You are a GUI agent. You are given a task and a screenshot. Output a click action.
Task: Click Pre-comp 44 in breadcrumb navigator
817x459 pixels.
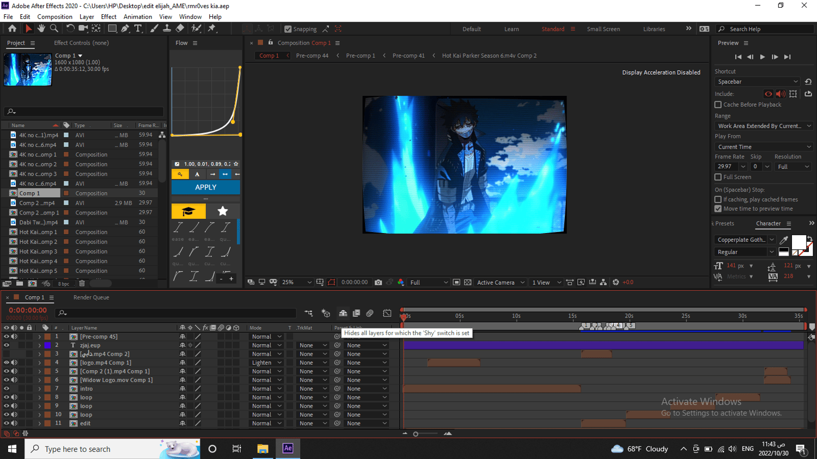pos(312,56)
